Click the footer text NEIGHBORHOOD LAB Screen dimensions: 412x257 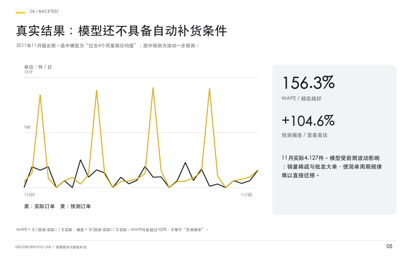[33, 247]
